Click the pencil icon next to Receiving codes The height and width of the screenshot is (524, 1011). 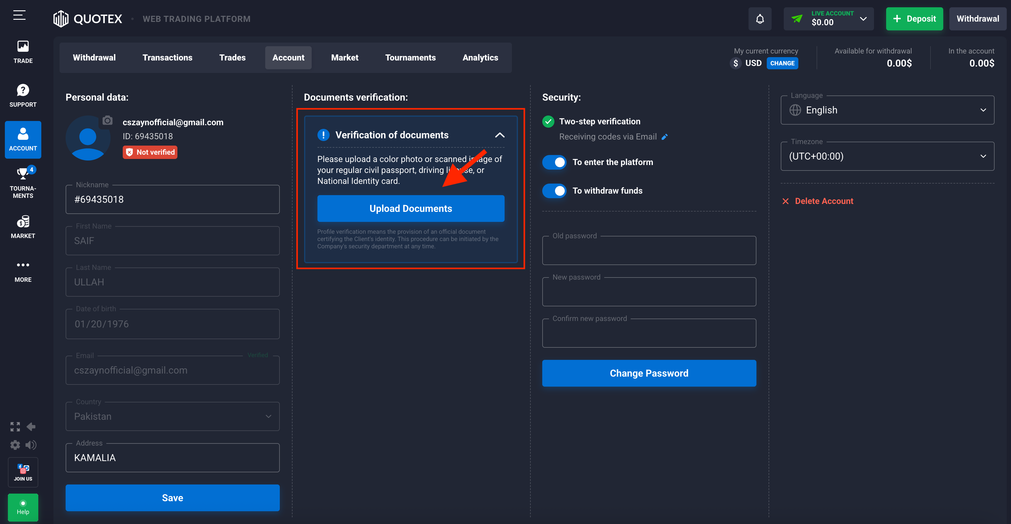[664, 137]
